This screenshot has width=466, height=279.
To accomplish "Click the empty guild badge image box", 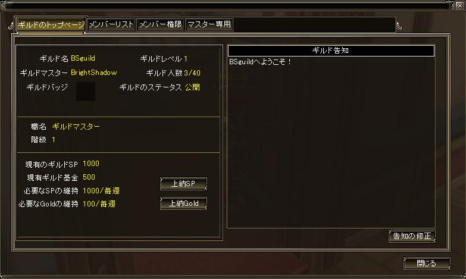I will [x=86, y=92].
